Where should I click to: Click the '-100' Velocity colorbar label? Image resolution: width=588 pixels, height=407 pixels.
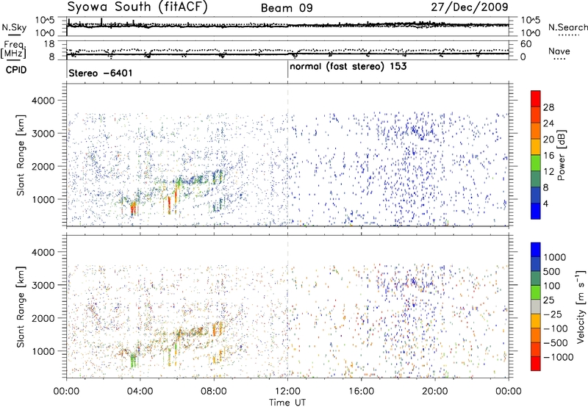[556, 328]
